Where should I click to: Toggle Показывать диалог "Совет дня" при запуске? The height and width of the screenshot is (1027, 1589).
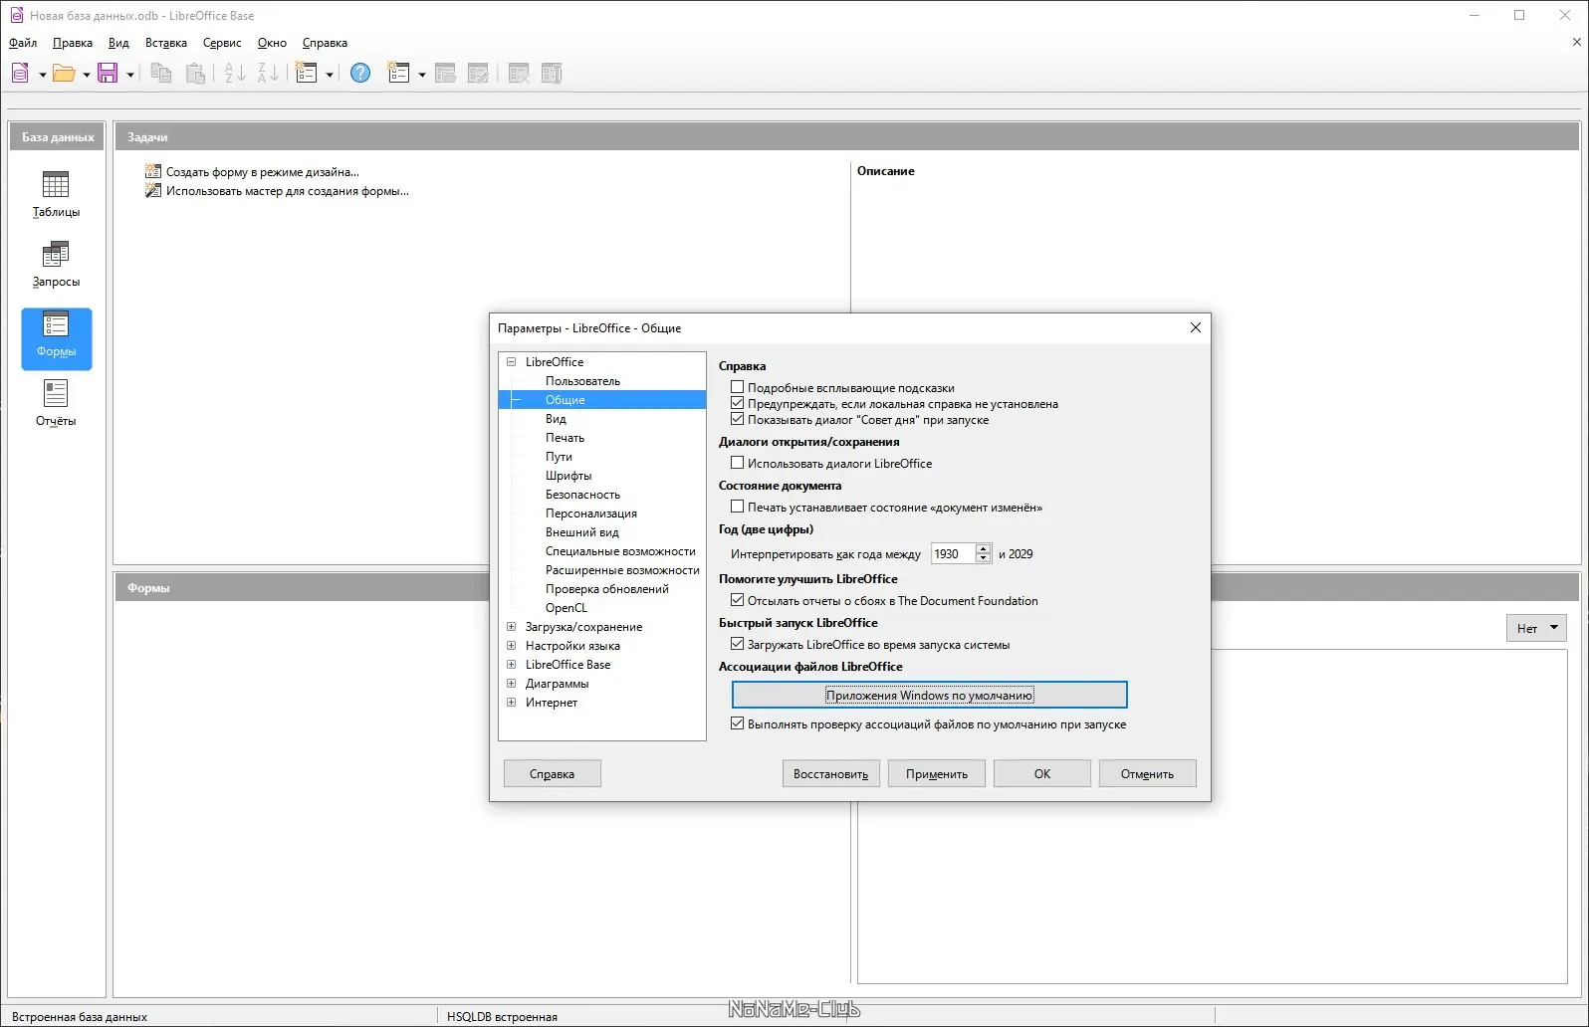[x=738, y=419]
